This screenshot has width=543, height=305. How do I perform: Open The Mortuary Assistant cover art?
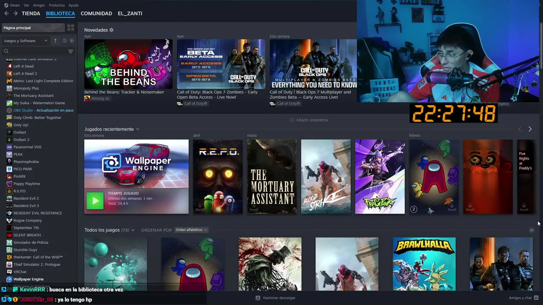tap(272, 177)
